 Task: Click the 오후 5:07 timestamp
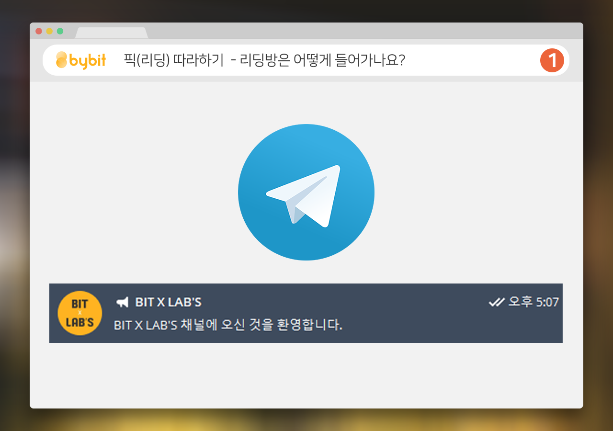click(x=534, y=302)
